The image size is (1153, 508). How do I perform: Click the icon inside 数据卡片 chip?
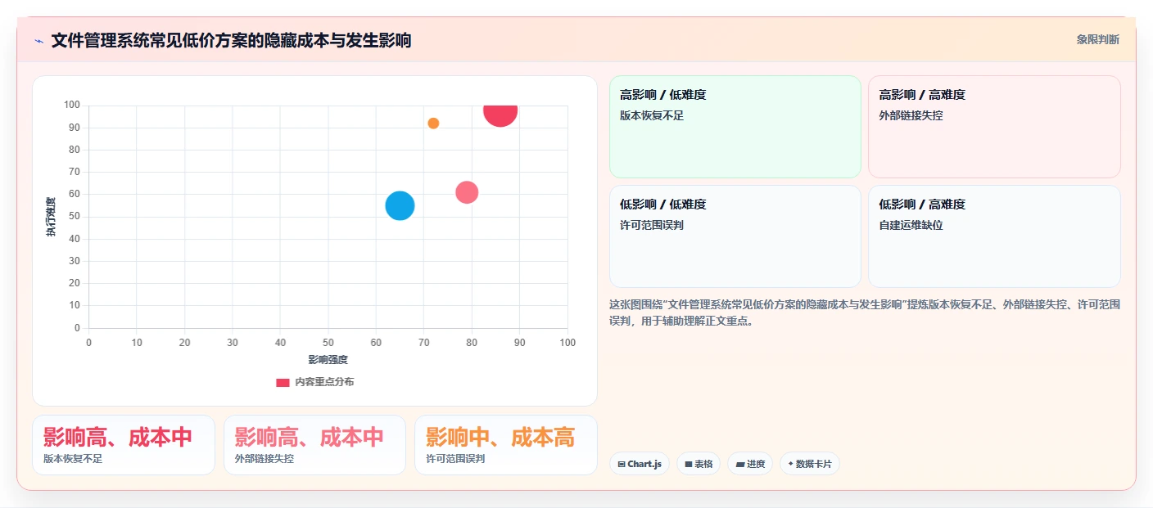[790, 464]
